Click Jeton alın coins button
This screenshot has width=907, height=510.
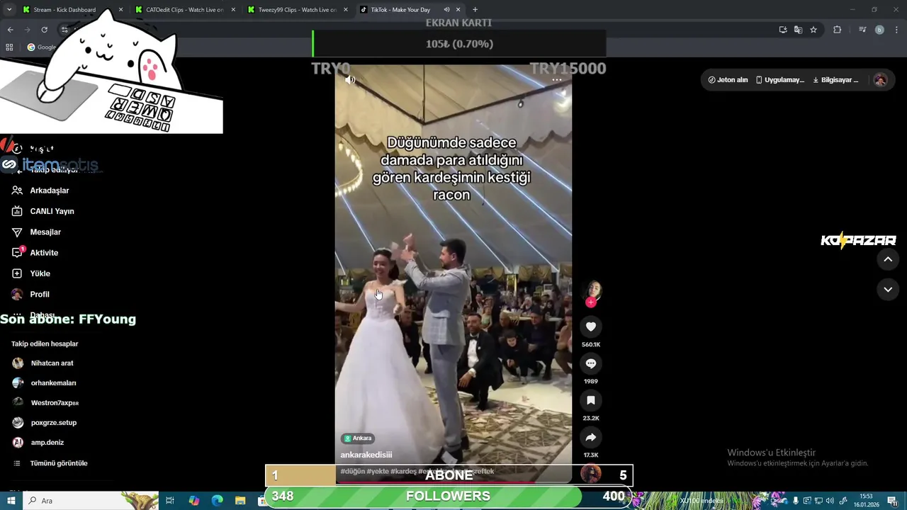click(x=728, y=80)
